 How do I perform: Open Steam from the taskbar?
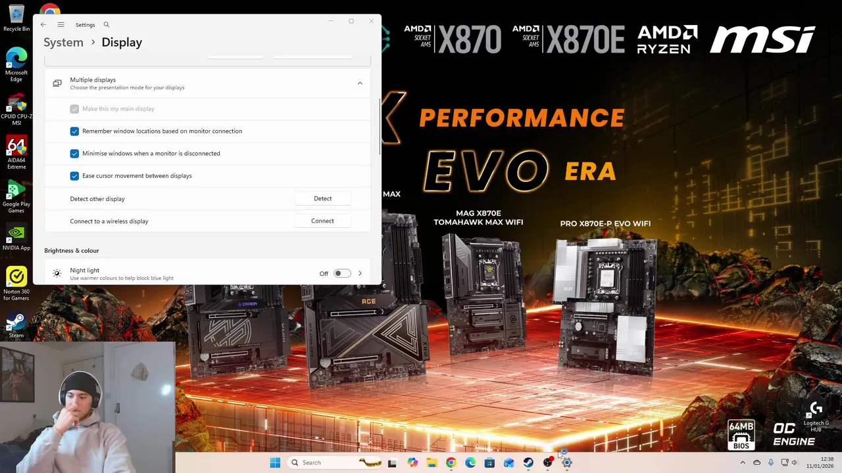(528, 462)
